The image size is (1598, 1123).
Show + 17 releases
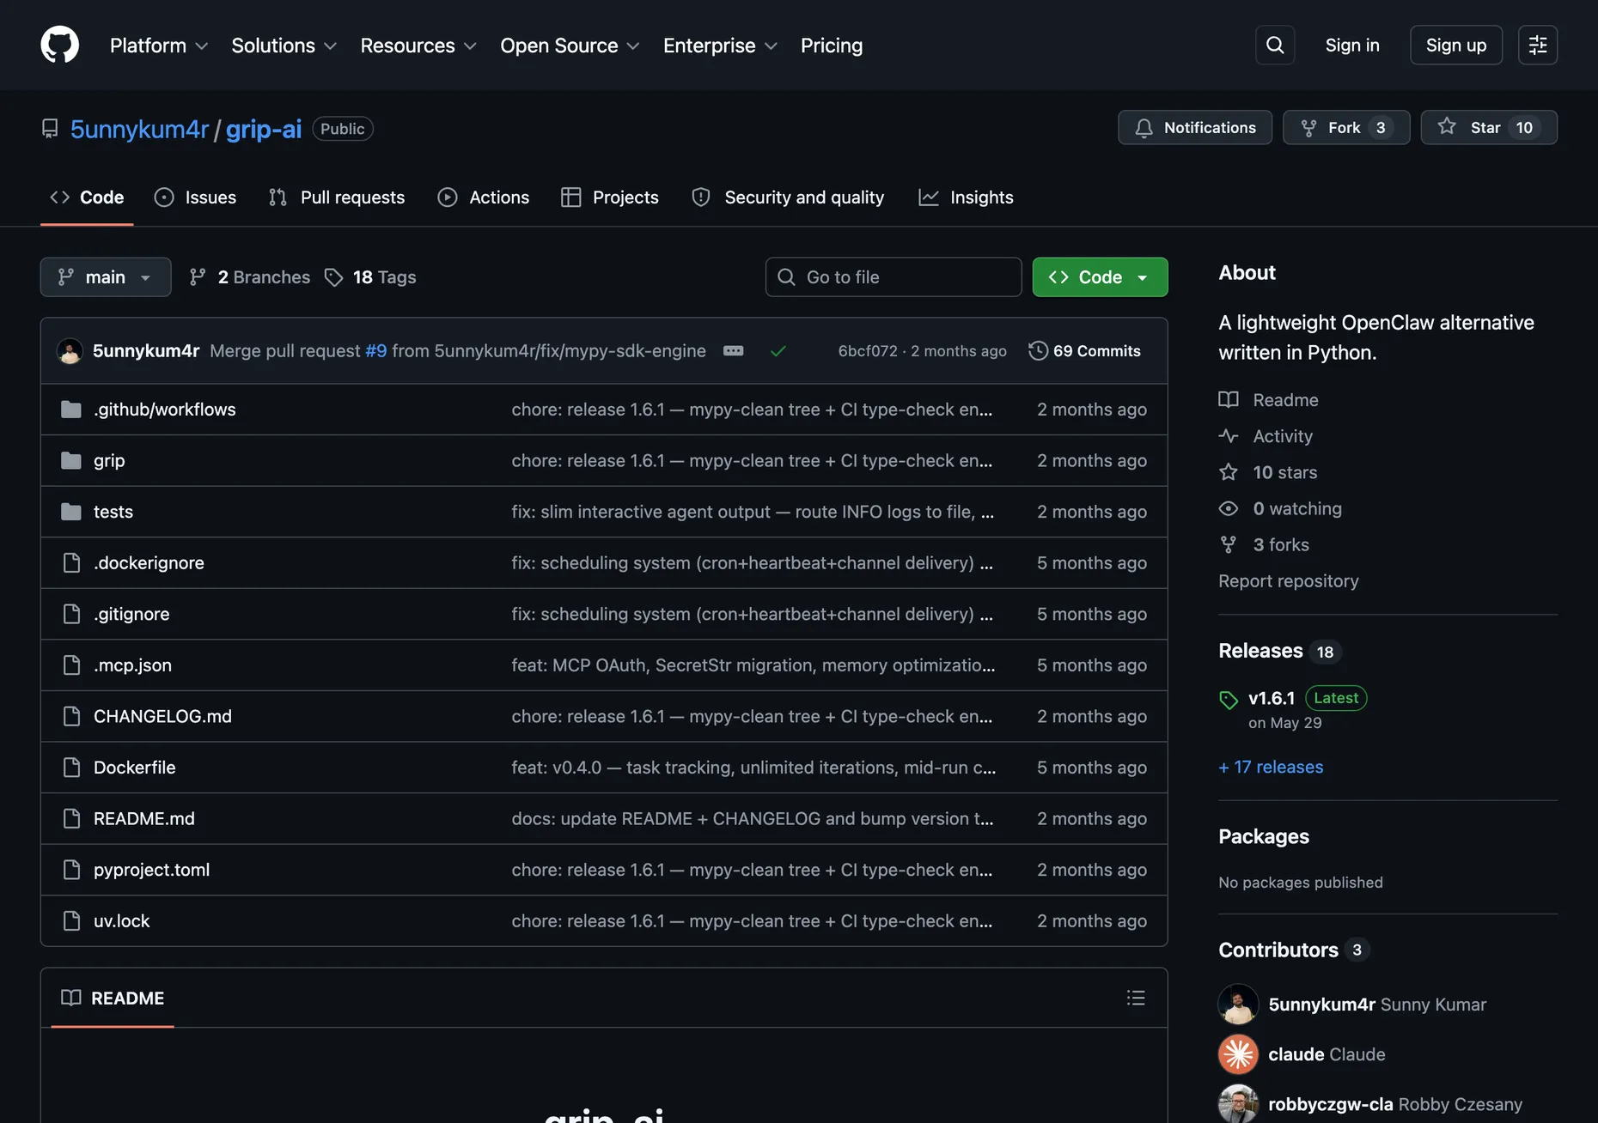(x=1271, y=767)
